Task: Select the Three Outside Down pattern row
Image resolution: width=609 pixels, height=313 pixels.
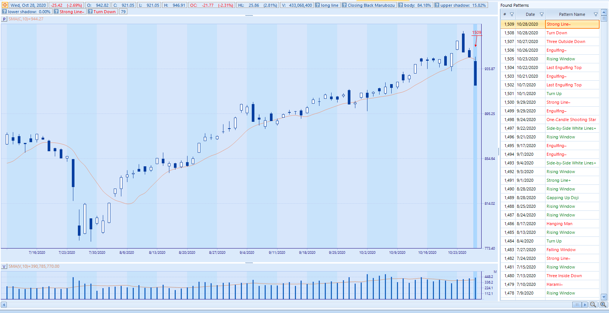Action: coord(566,41)
